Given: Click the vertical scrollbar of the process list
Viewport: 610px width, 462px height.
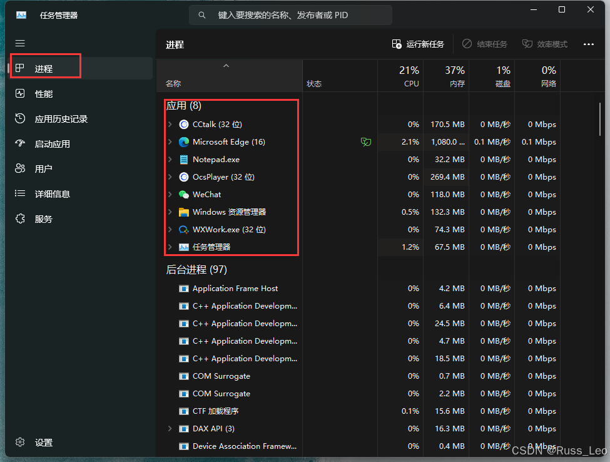Looking at the screenshot, I should [x=599, y=119].
